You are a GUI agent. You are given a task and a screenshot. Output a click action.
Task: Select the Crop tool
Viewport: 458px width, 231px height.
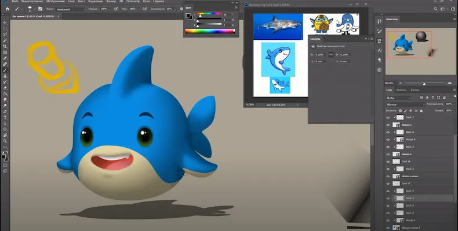5,46
